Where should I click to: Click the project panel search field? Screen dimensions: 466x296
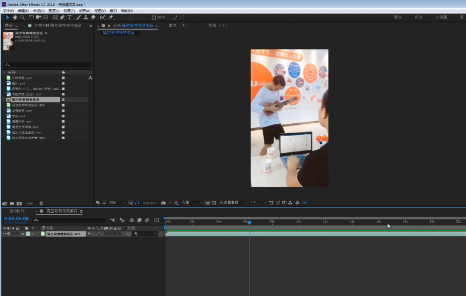coord(47,65)
